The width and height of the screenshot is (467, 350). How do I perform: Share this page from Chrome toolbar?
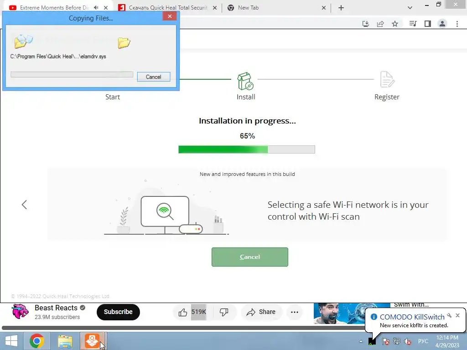[x=380, y=24]
